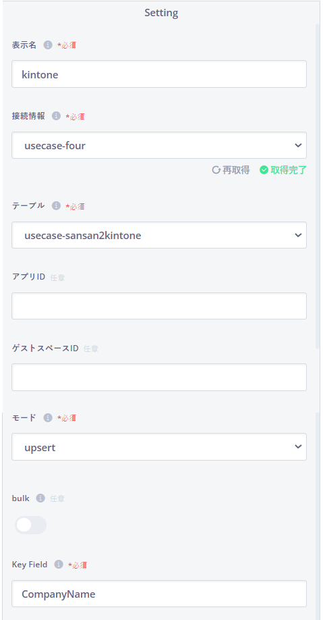The image size is (323, 620).
Task: Click the vertical scrollbar on the right
Action: click(x=318, y=186)
